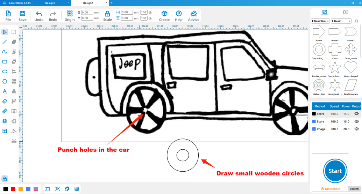This screenshot has width=362, height=194.
Task: Click the Y coordinate input field
Action: [87, 18]
